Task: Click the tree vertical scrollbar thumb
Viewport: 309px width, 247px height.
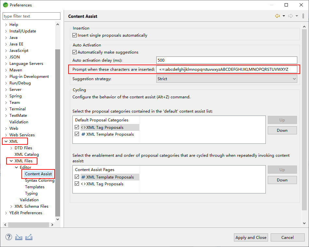Action: pyautogui.click(x=58, y=133)
